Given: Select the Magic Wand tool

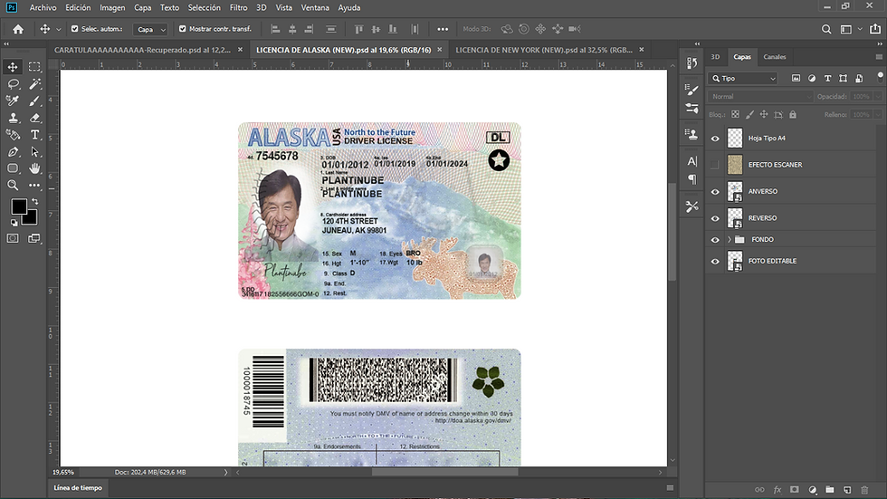Looking at the screenshot, I should (35, 83).
